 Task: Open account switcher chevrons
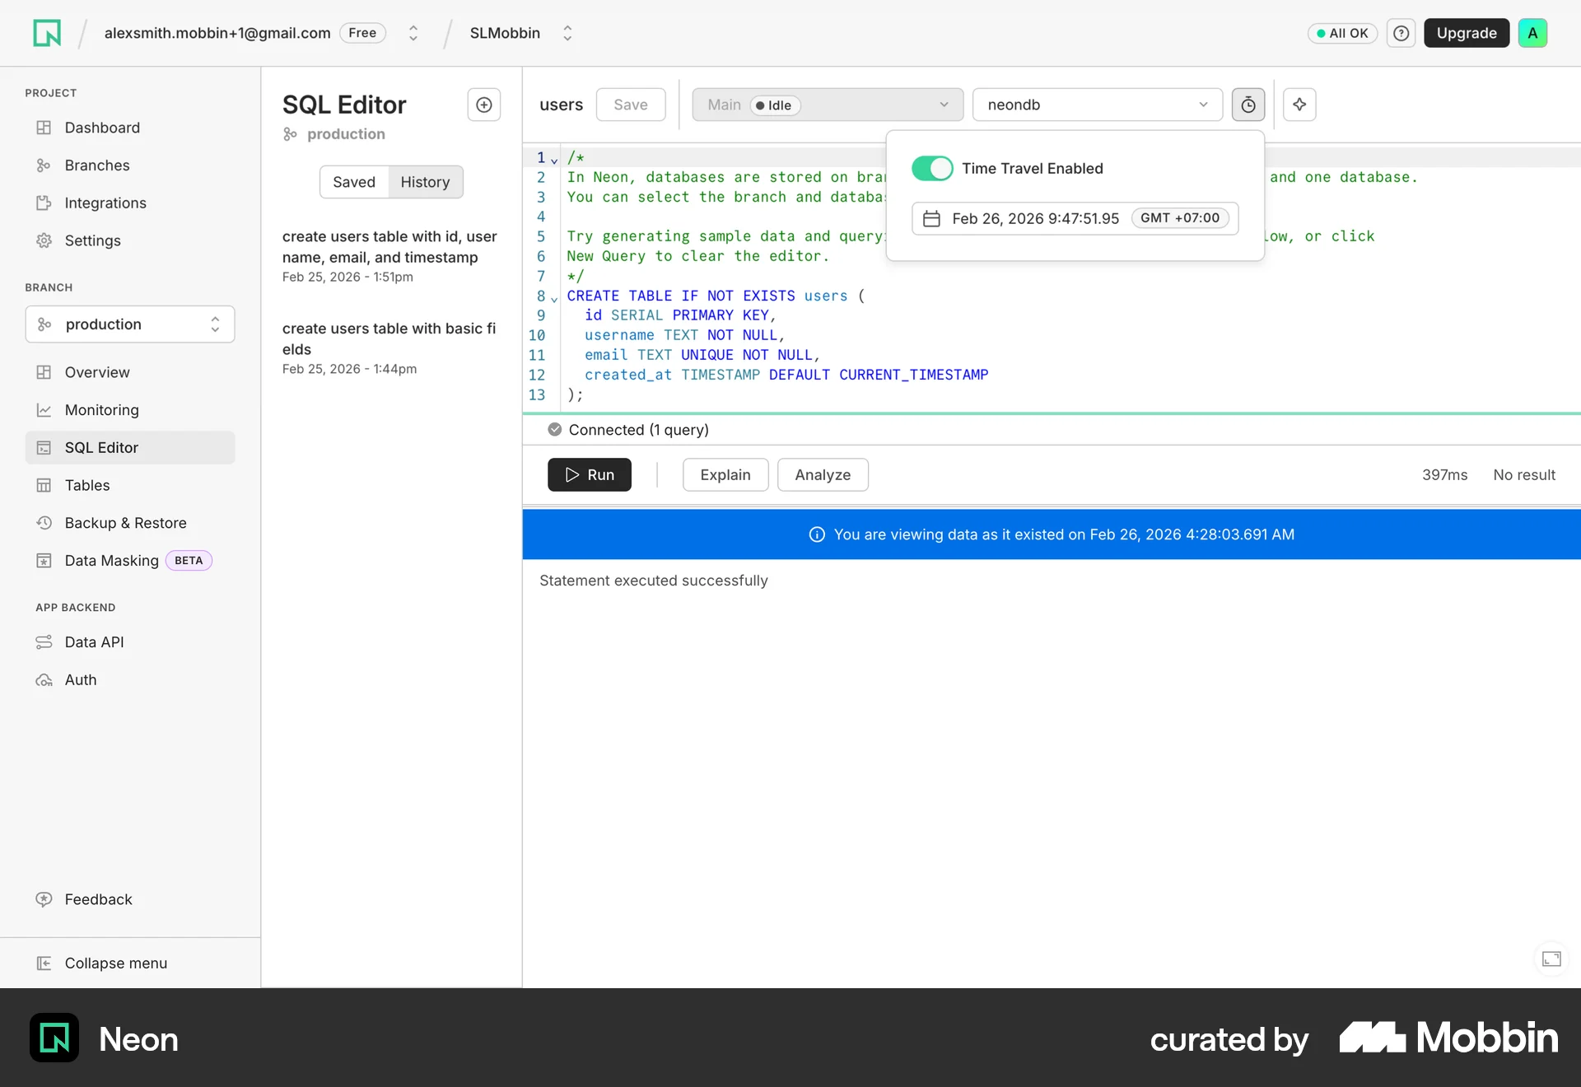(x=413, y=33)
